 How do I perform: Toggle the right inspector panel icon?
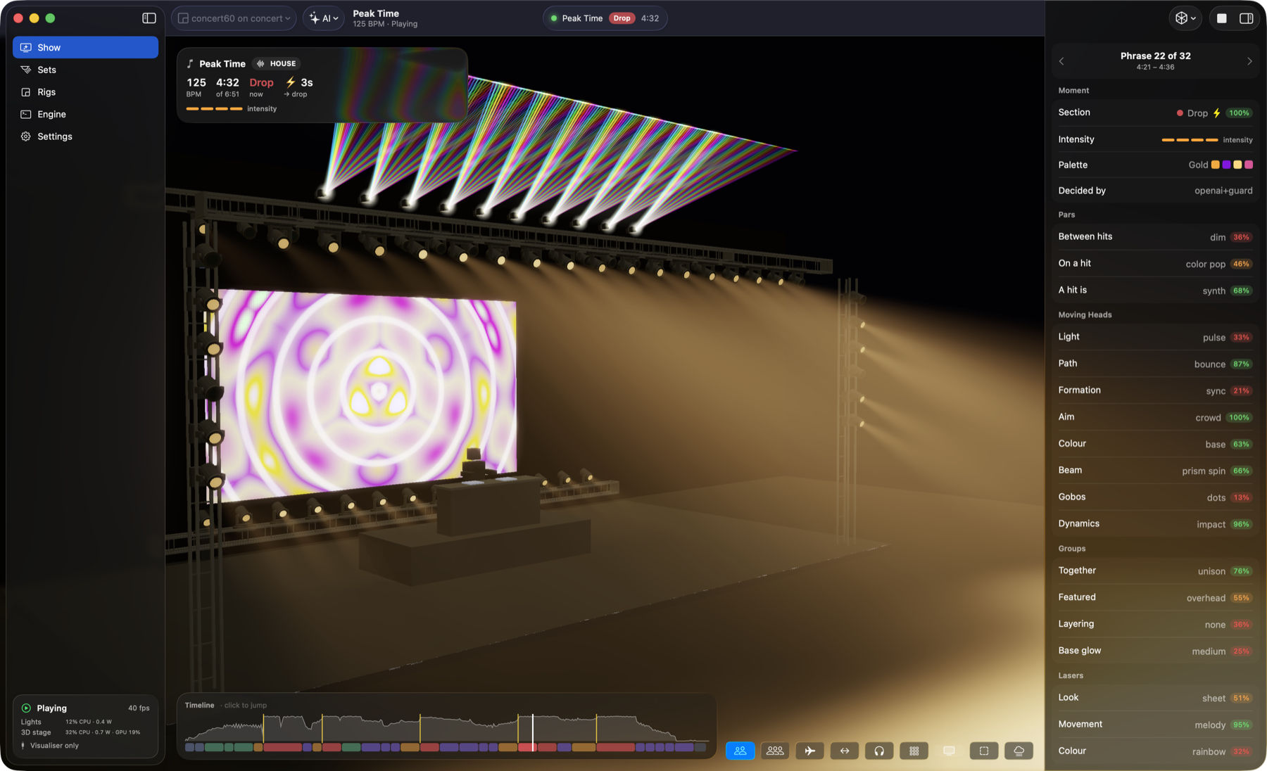click(x=1246, y=18)
